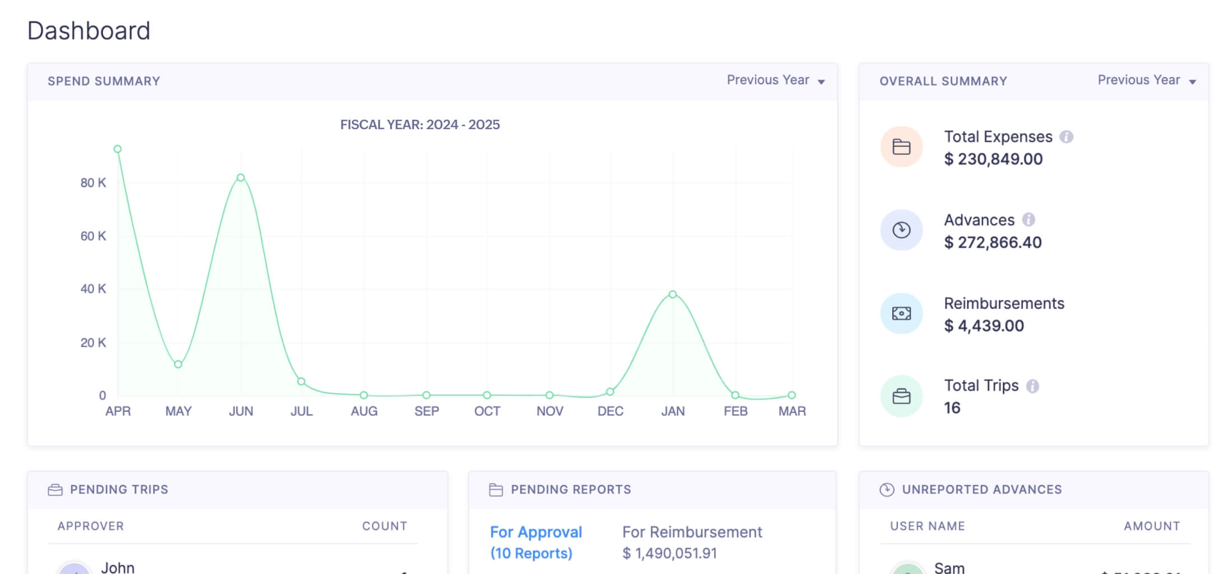The height and width of the screenshot is (574, 1227).
Task: Open the Overall Summary Previous Year dropdown
Action: (1146, 81)
